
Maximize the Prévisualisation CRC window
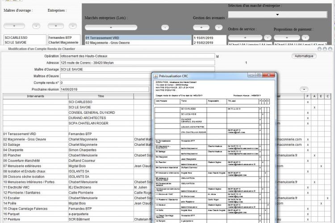tap(259, 75)
